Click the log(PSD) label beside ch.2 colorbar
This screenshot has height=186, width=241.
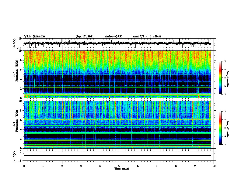tap(228, 129)
